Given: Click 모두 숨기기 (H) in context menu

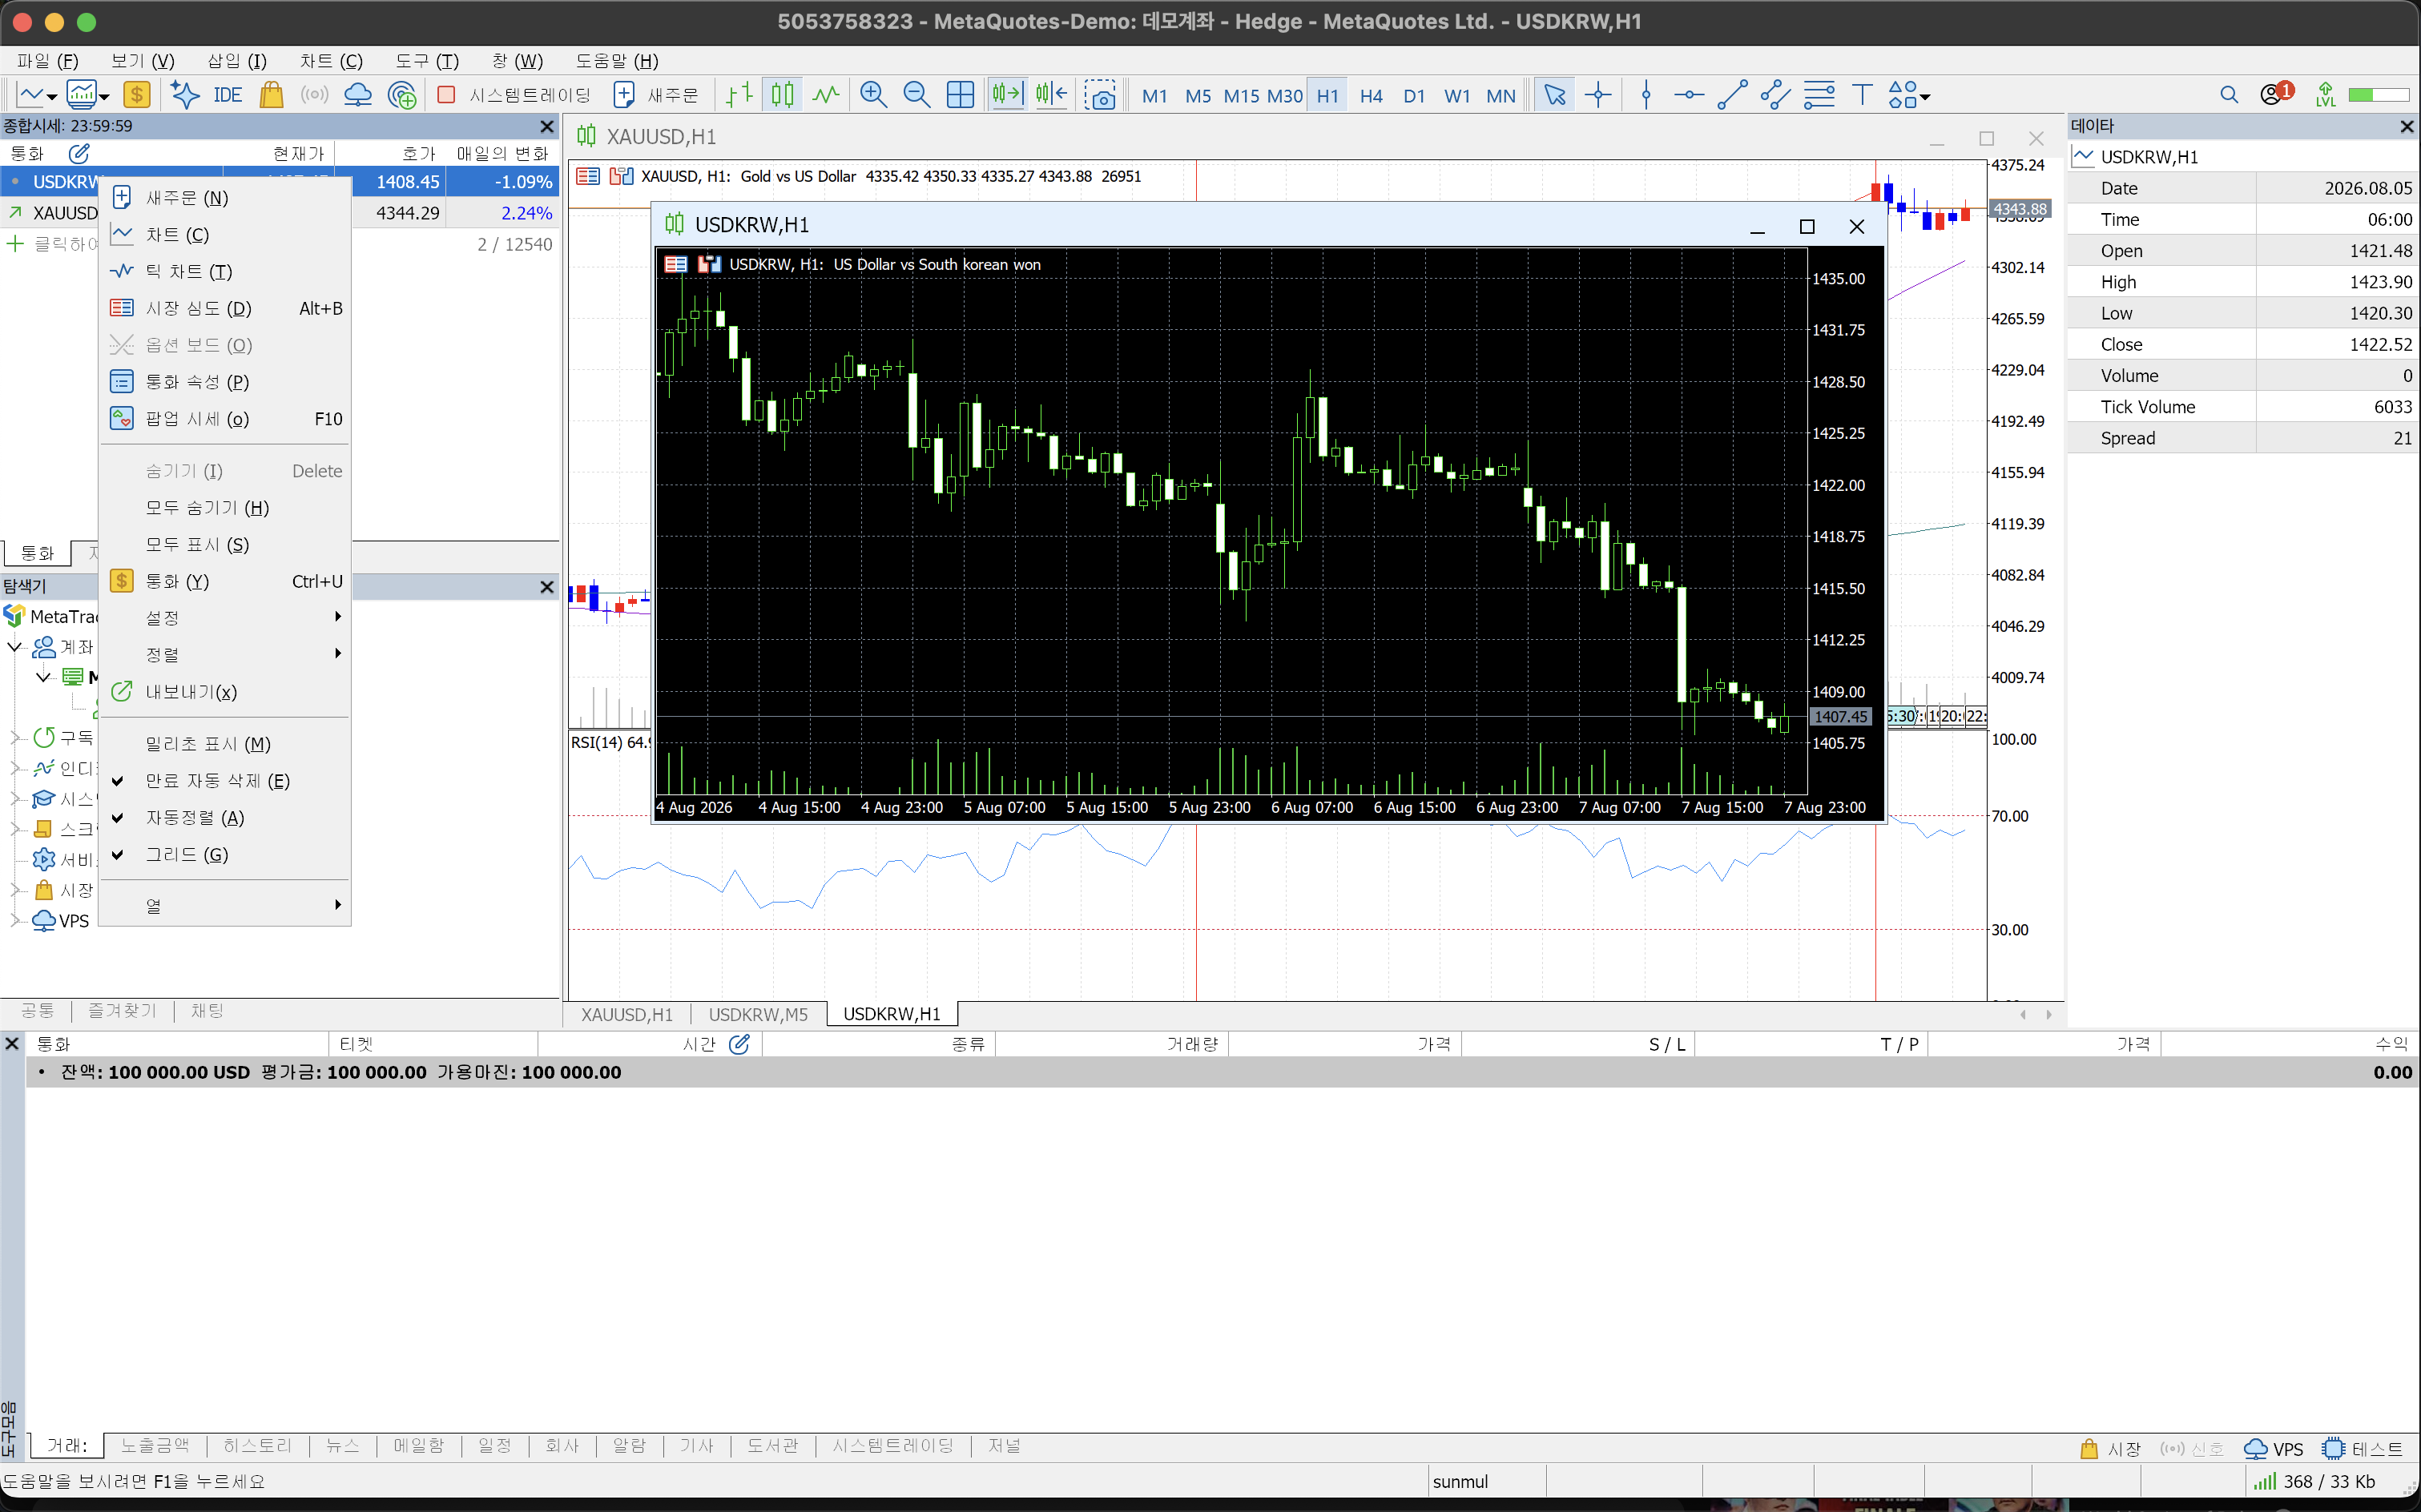Looking at the screenshot, I should [x=225, y=508].
